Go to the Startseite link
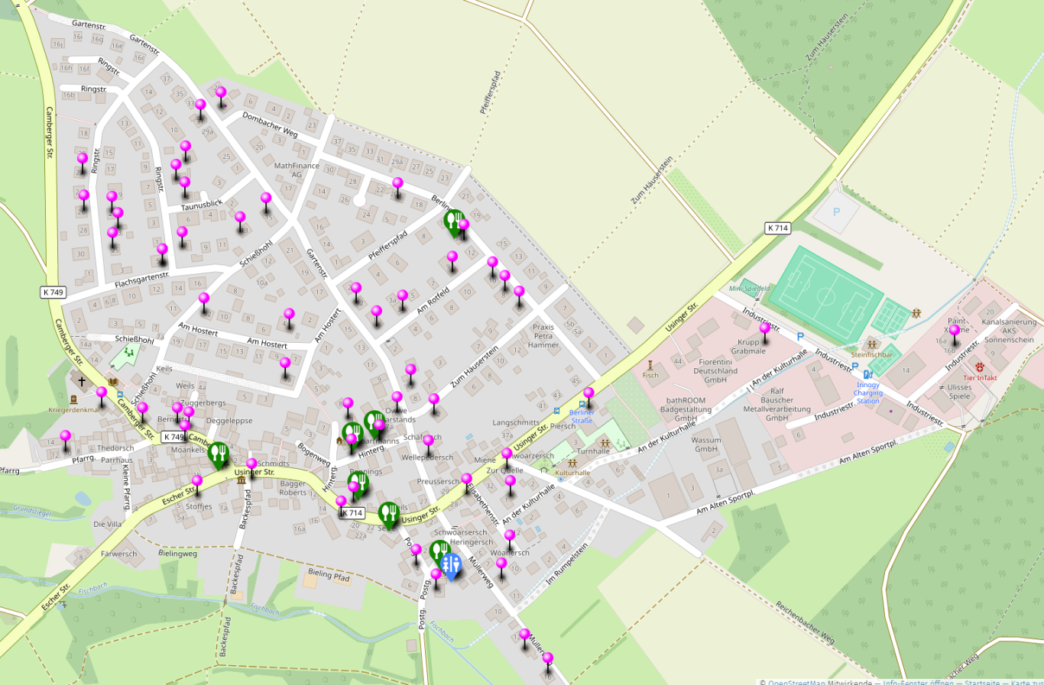Image resolution: width=1044 pixels, height=685 pixels. (x=981, y=682)
